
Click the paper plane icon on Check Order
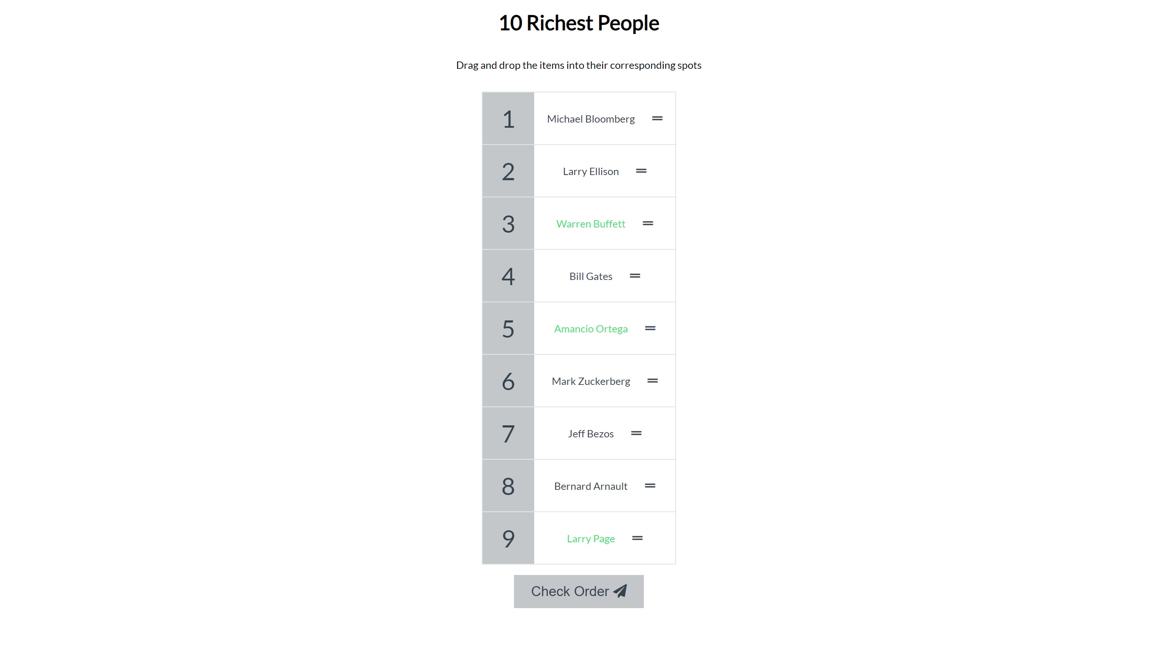620,591
